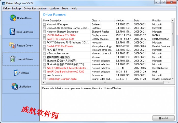This screenshot has width=178, height=123.
Task: Open the Driver Restoration menu
Action: click(x=35, y=8)
